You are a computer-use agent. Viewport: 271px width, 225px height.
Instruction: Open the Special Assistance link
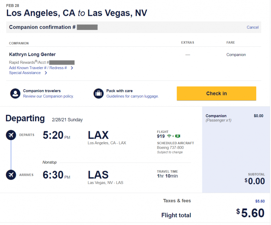[x=25, y=73]
